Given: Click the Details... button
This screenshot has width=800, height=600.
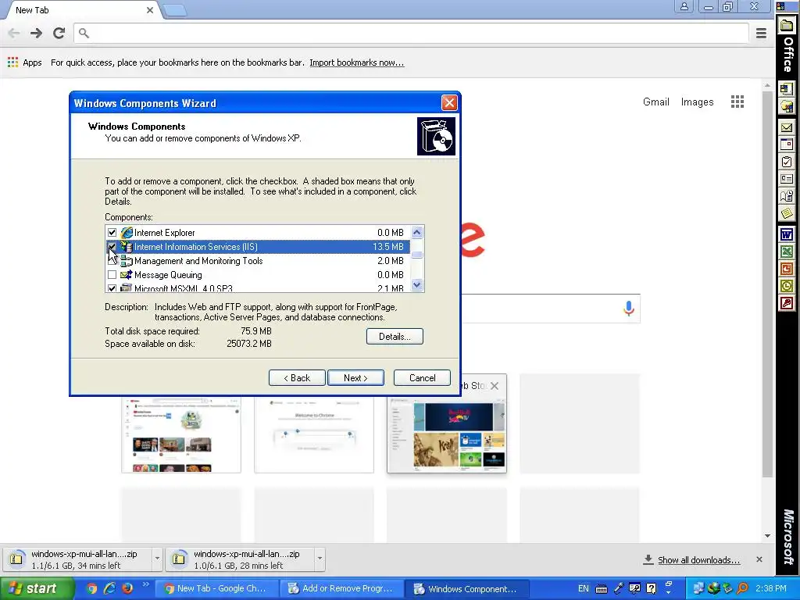Looking at the screenshot, I should (395, 337).
